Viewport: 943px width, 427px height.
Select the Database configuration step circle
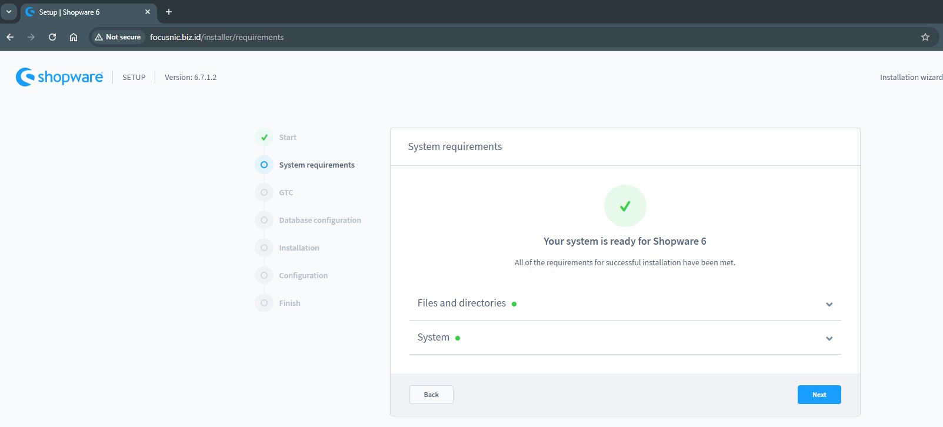[x=264, y=220]
